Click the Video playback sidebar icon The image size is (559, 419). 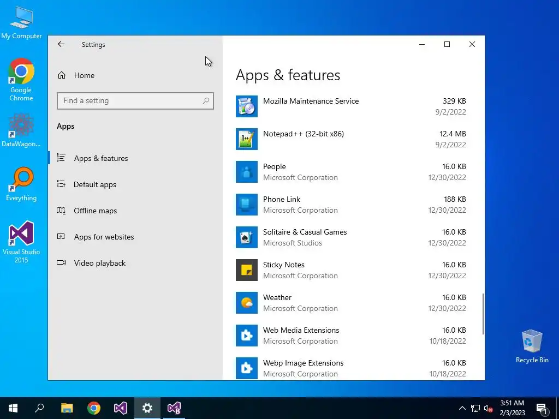click(x=61, y=262)
